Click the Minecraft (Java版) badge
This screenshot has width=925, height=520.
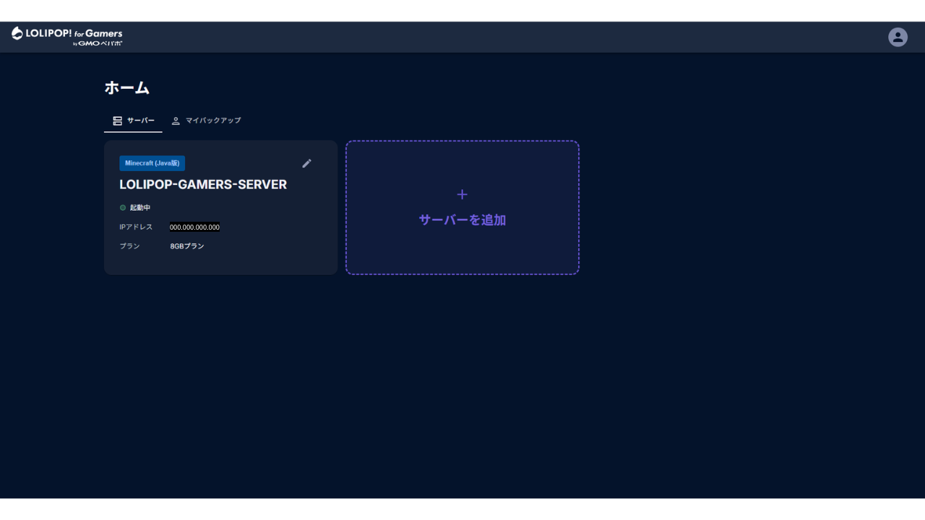tap(152, 163)
